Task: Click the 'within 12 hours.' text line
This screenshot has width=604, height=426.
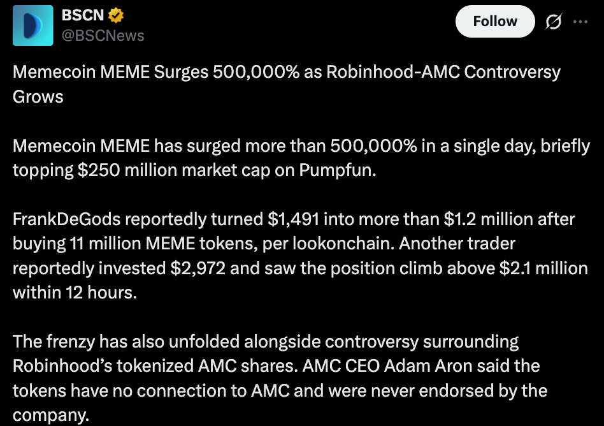Action: pyautogui.click(x=75, y=293)
